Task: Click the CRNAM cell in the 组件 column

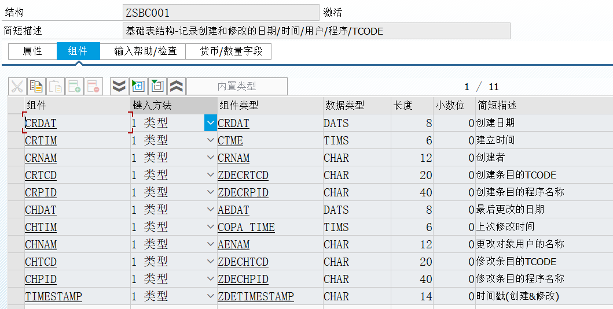Action: point(78,158)
